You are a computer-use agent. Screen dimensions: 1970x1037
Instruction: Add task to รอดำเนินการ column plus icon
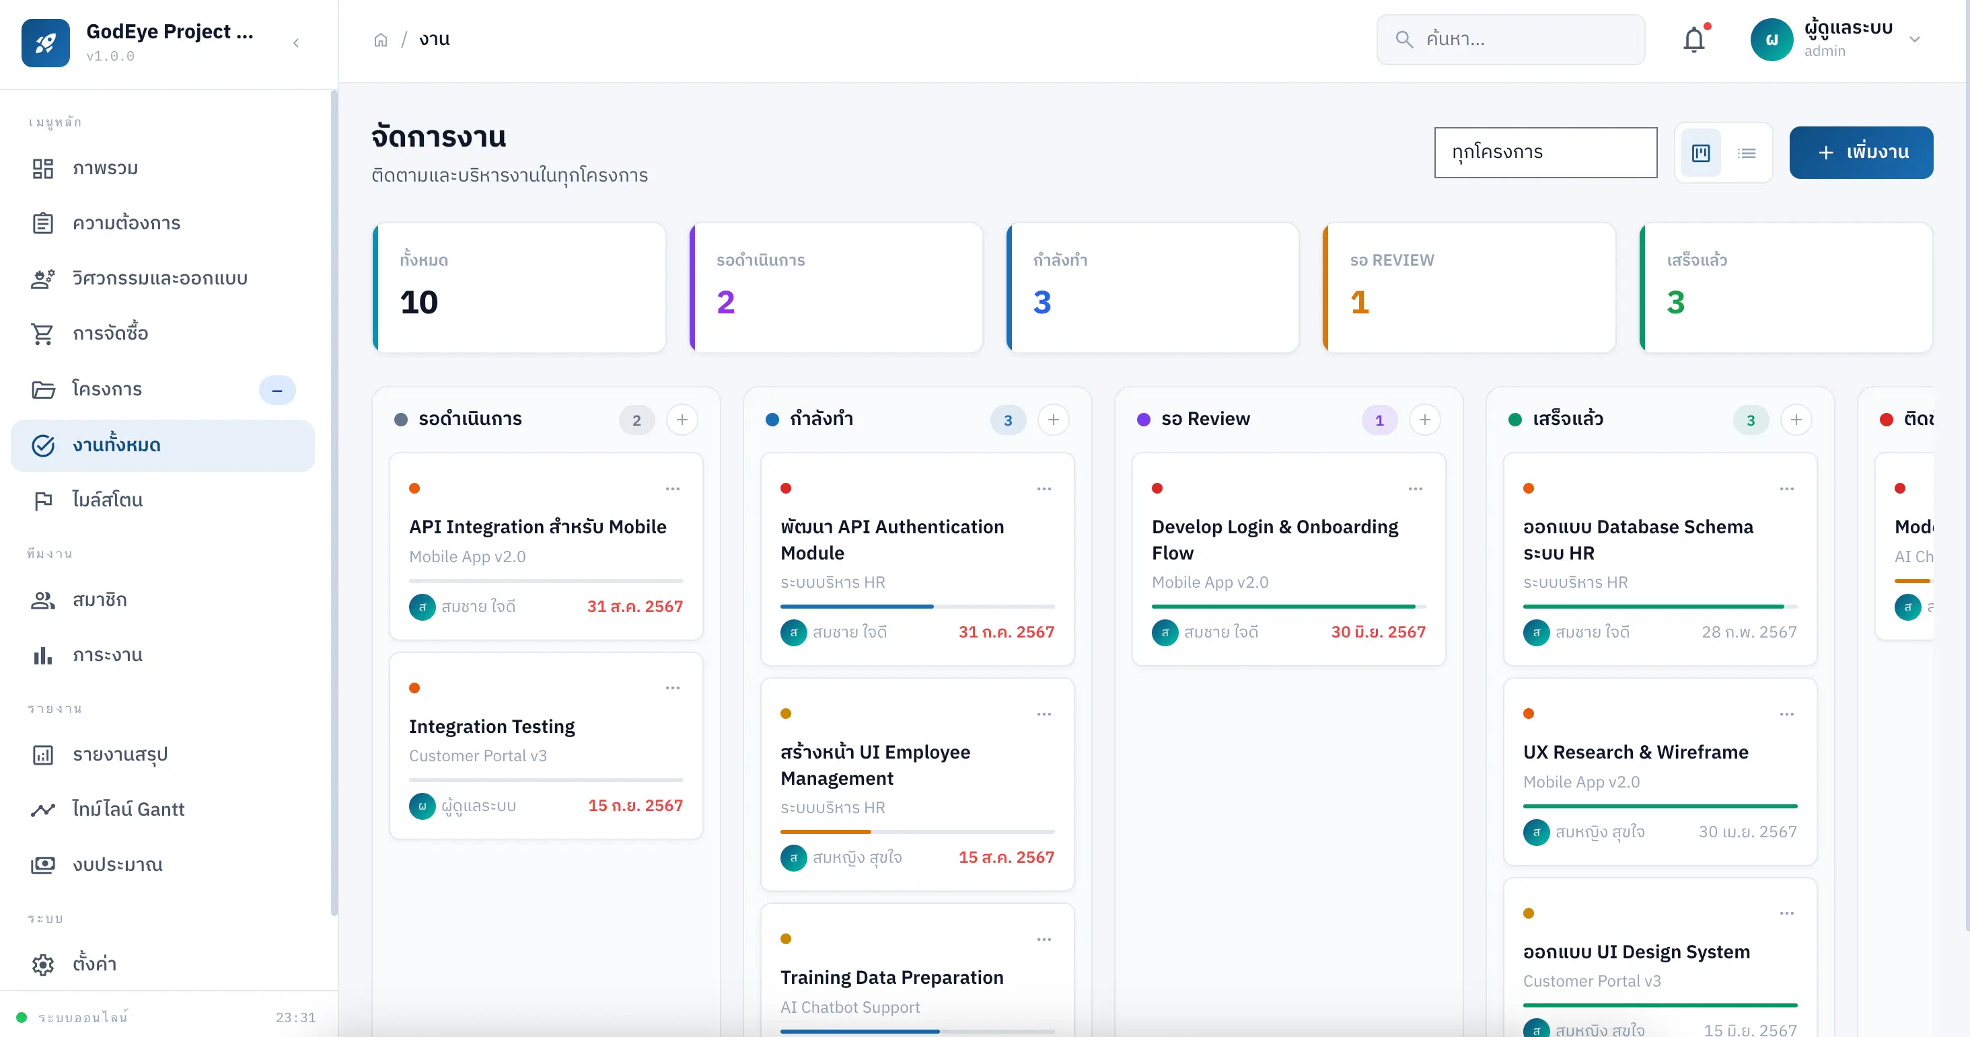click(x=682, y=420)
